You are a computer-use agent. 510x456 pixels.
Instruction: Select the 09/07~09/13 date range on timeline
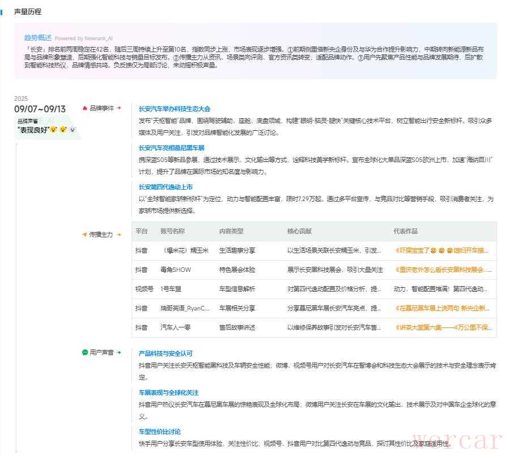pos(40,109)
